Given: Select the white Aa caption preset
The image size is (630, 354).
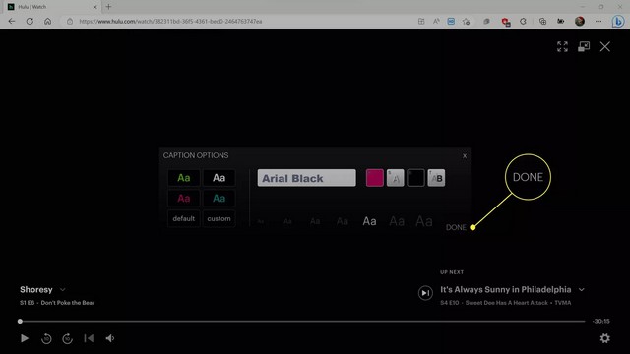Looking at the screenshot, I should [219, 178].
